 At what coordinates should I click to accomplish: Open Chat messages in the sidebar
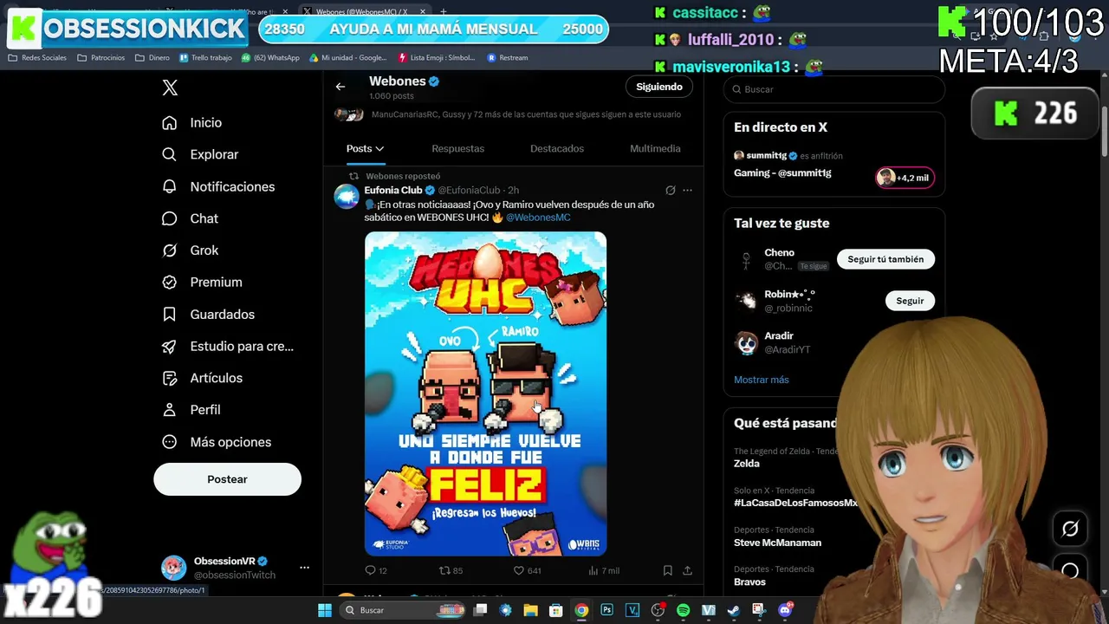click(191, 218)
